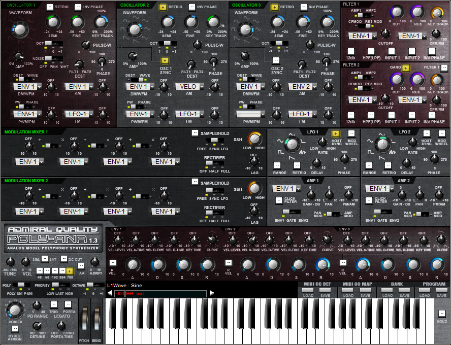Toggle Filter 2 GANG button

(406, 68)
